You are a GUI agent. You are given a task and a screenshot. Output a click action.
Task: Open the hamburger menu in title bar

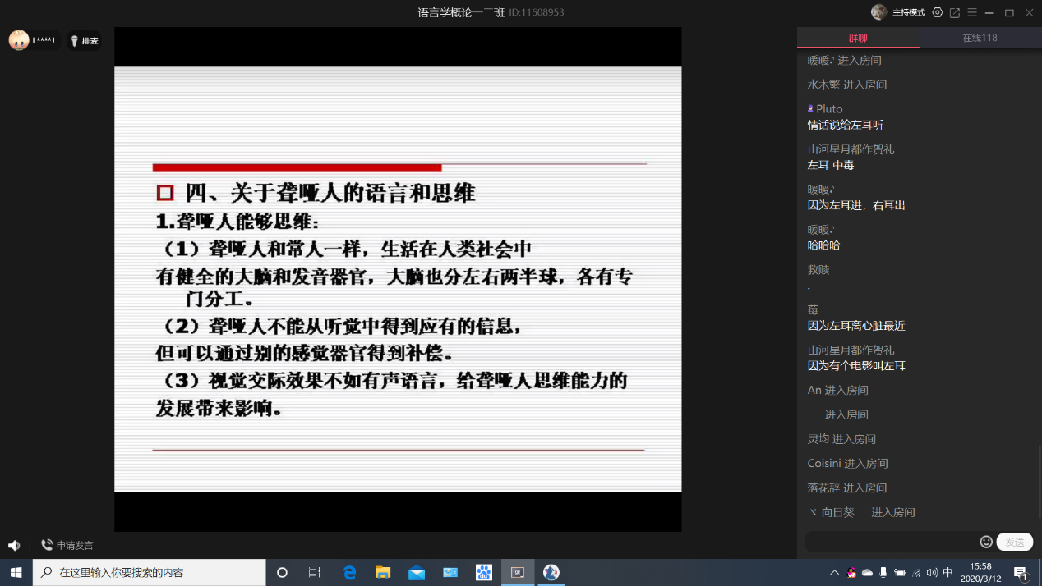[972, 12]
